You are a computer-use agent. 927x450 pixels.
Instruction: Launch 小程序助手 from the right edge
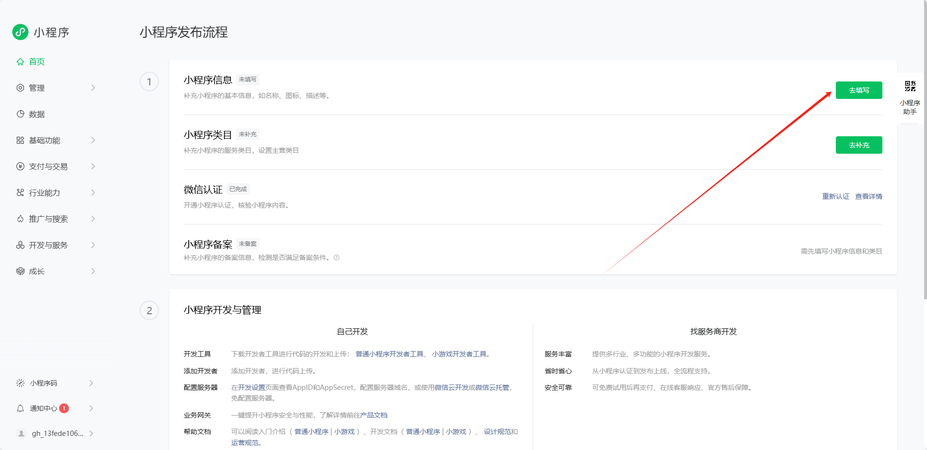click(911, 95)
